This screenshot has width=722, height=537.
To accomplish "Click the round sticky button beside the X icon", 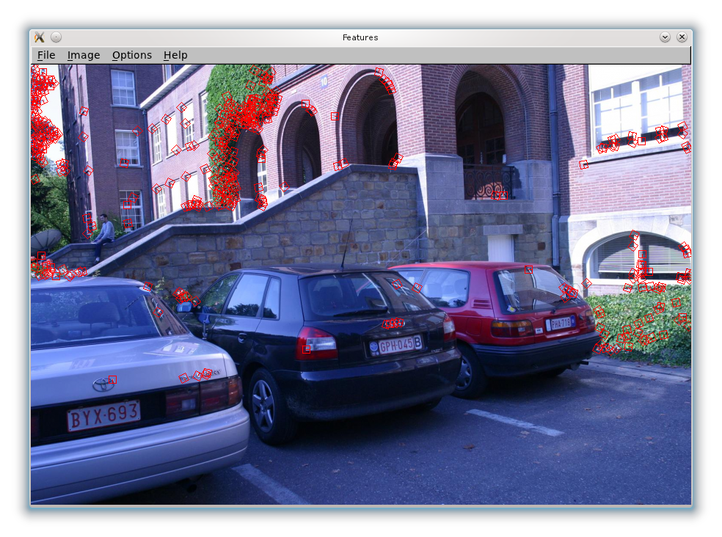I will click(x=56, y=37).
